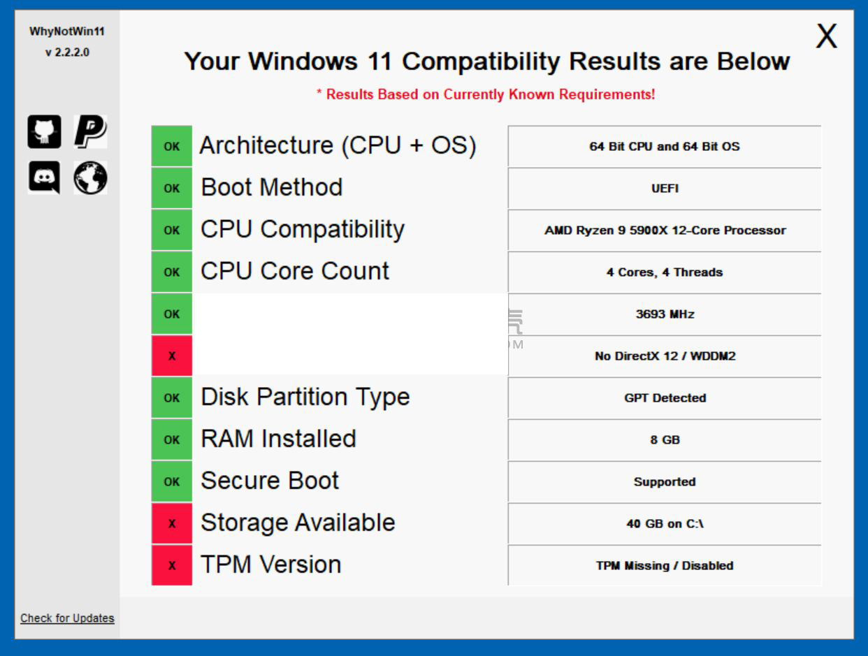This screenshot has height=656, width=868.
Task: Click the red X badge for TPM Version
Action: 171,565
